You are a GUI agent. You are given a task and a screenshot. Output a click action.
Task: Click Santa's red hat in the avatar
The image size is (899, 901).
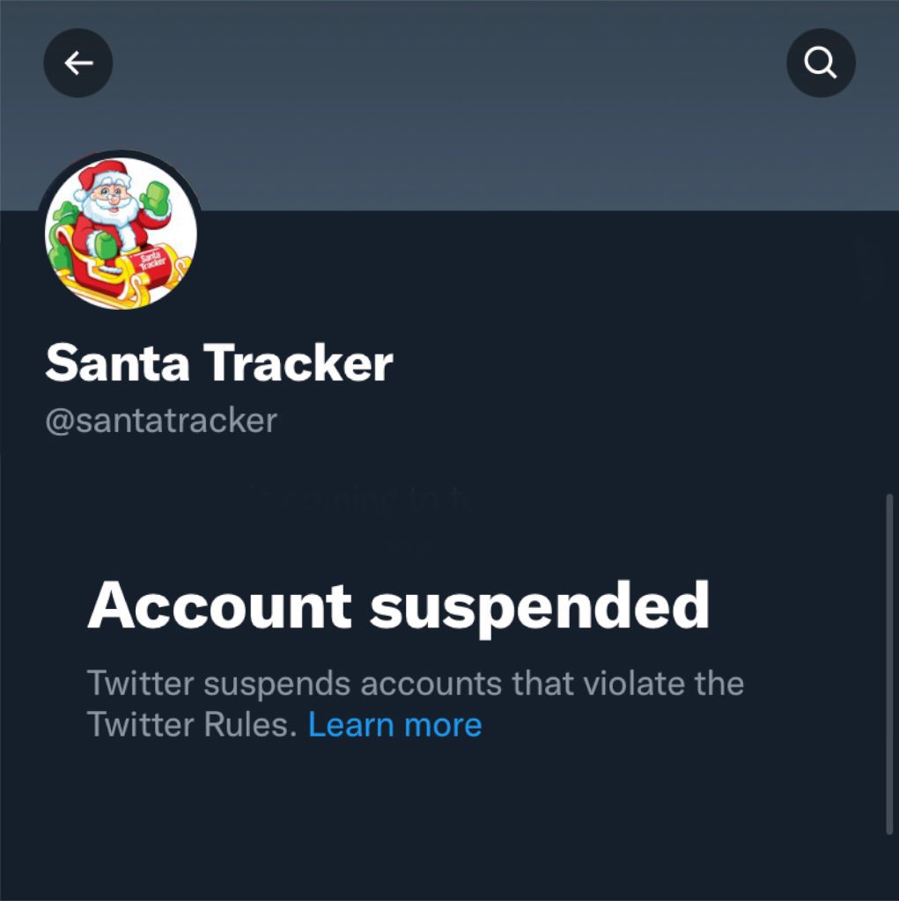point(101,173)
